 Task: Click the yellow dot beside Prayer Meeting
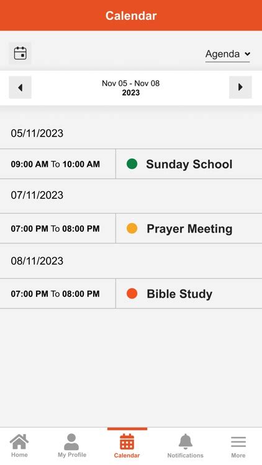tap(132, 229)
